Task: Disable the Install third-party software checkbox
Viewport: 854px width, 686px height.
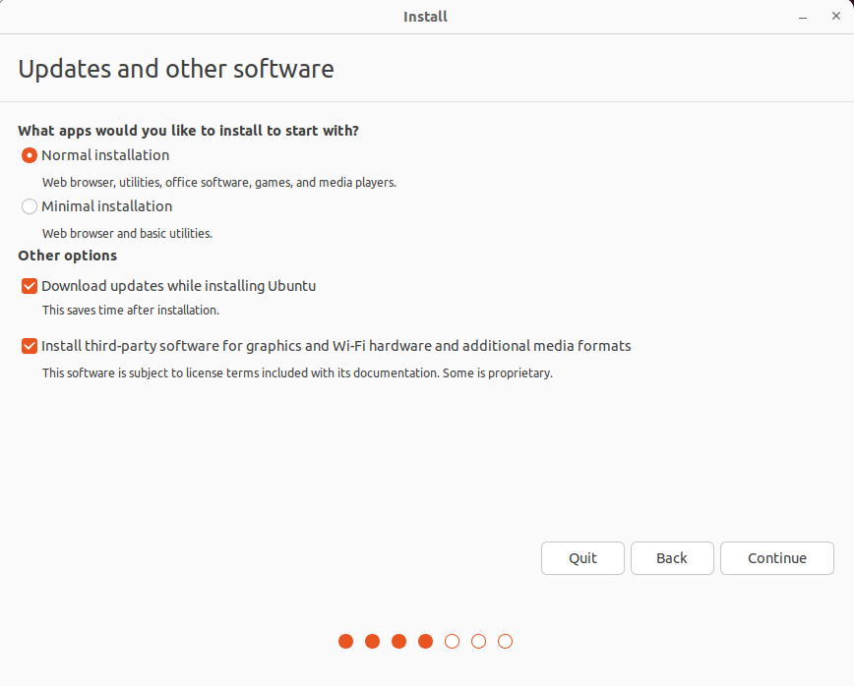Action: click(x=30, y=346)
